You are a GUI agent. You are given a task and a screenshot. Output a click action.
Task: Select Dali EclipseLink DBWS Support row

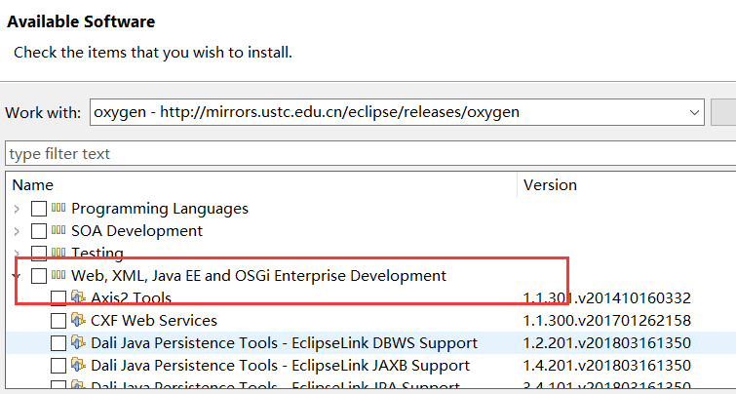(370, 343)
